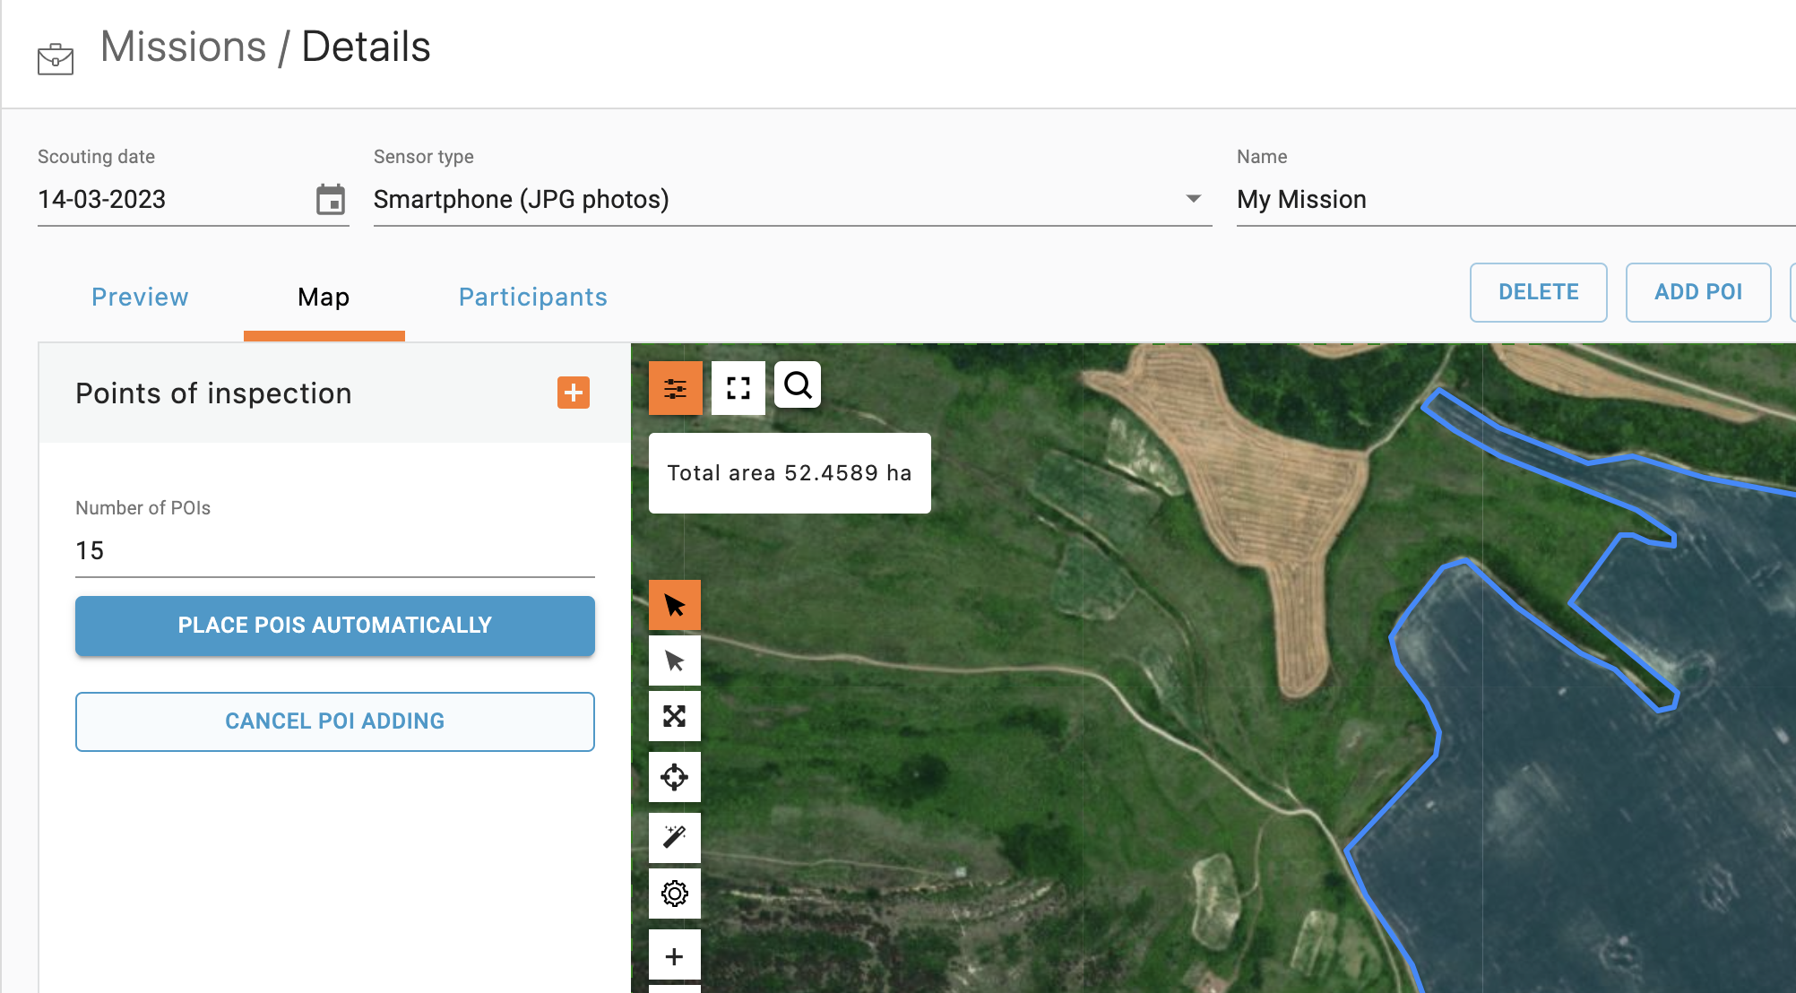
Task: Open the scouting date calendar picker
Action: [x=331, y=199]
